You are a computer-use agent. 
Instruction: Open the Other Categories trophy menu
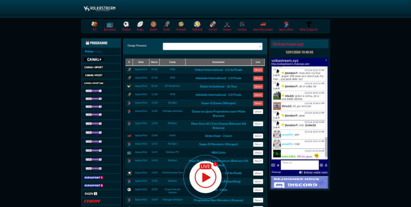coord(309,24)
